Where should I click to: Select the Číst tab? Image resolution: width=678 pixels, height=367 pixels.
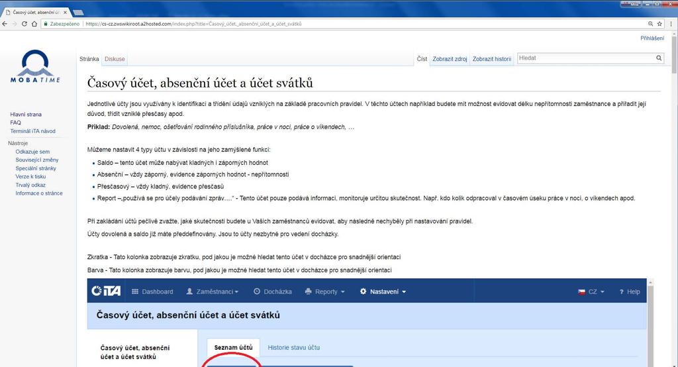point(422,59)
